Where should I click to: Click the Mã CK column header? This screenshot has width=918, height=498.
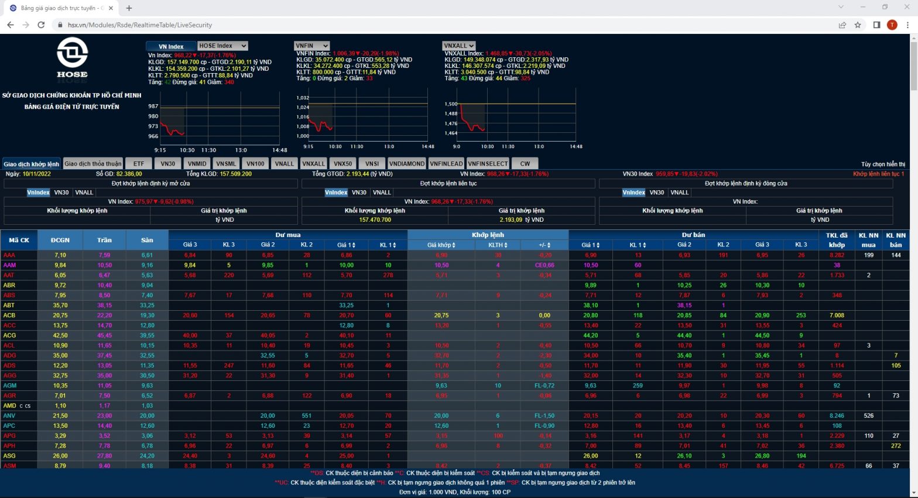tap(19, 240)
